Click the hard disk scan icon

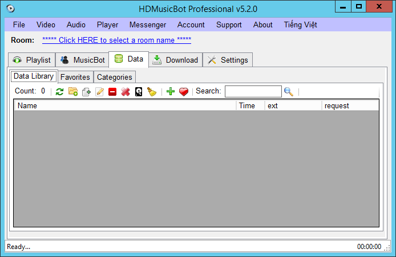(139, 92)
